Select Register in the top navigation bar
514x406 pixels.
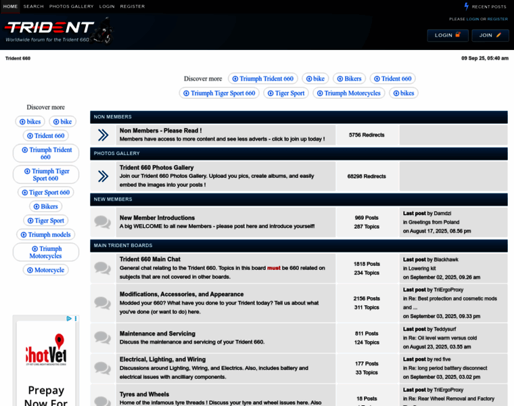[133, 6]
